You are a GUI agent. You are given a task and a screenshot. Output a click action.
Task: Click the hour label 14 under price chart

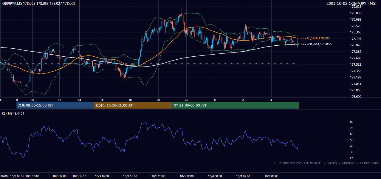pos(80,100)
